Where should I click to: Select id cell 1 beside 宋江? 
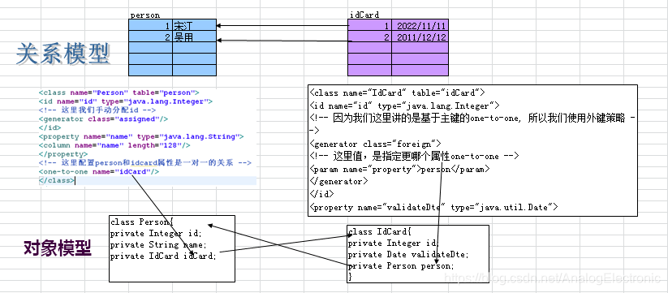[x=150, y=24]
